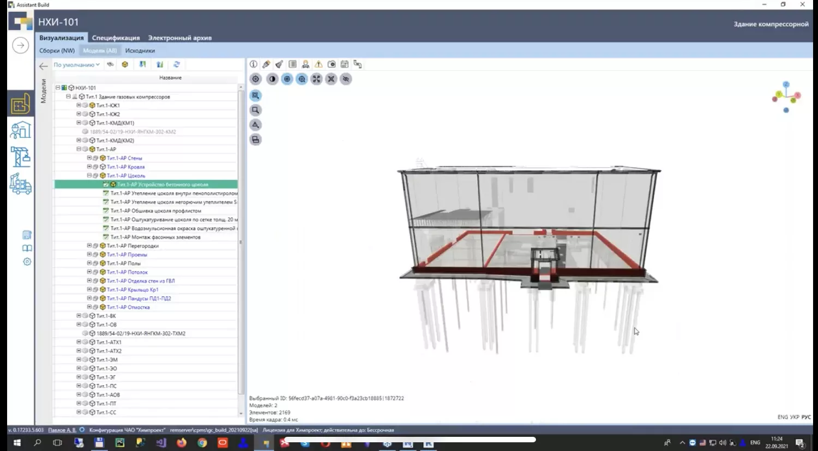Image resolution: width=818 pixels, height=451 pixels.
Task: Click the fit-to-view arrows icon
Action: click(x=316, y=79)
